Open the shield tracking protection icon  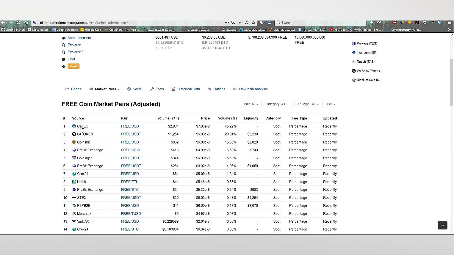tap(35, 23)
